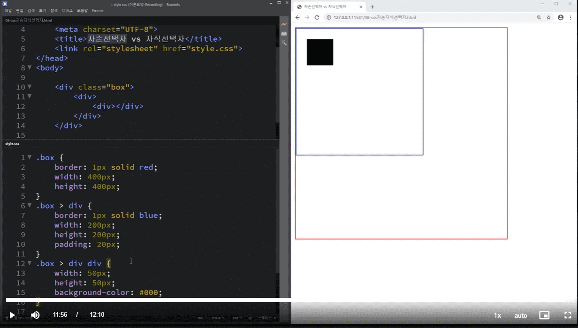Click the Chrome address bar URL
The image size is (578, 328).
point(374,17)
